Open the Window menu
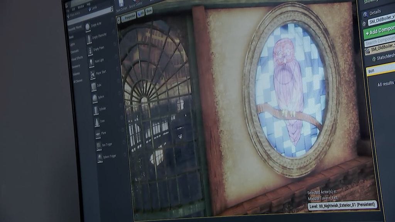The image size is (395, 222). pyautogui.click(x=81, y=7)
